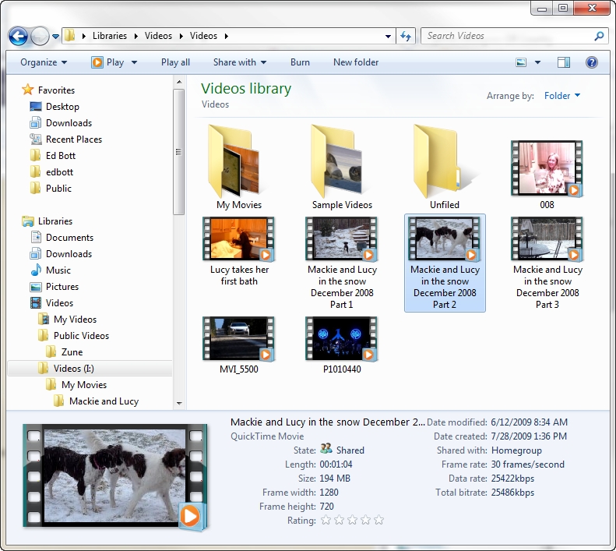Expand the Organize menu
This screenshot has height=551, width=616.
click(x=44, y=62)
